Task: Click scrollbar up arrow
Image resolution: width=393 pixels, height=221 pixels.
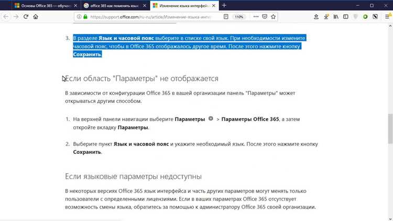Action: (390, 26)
